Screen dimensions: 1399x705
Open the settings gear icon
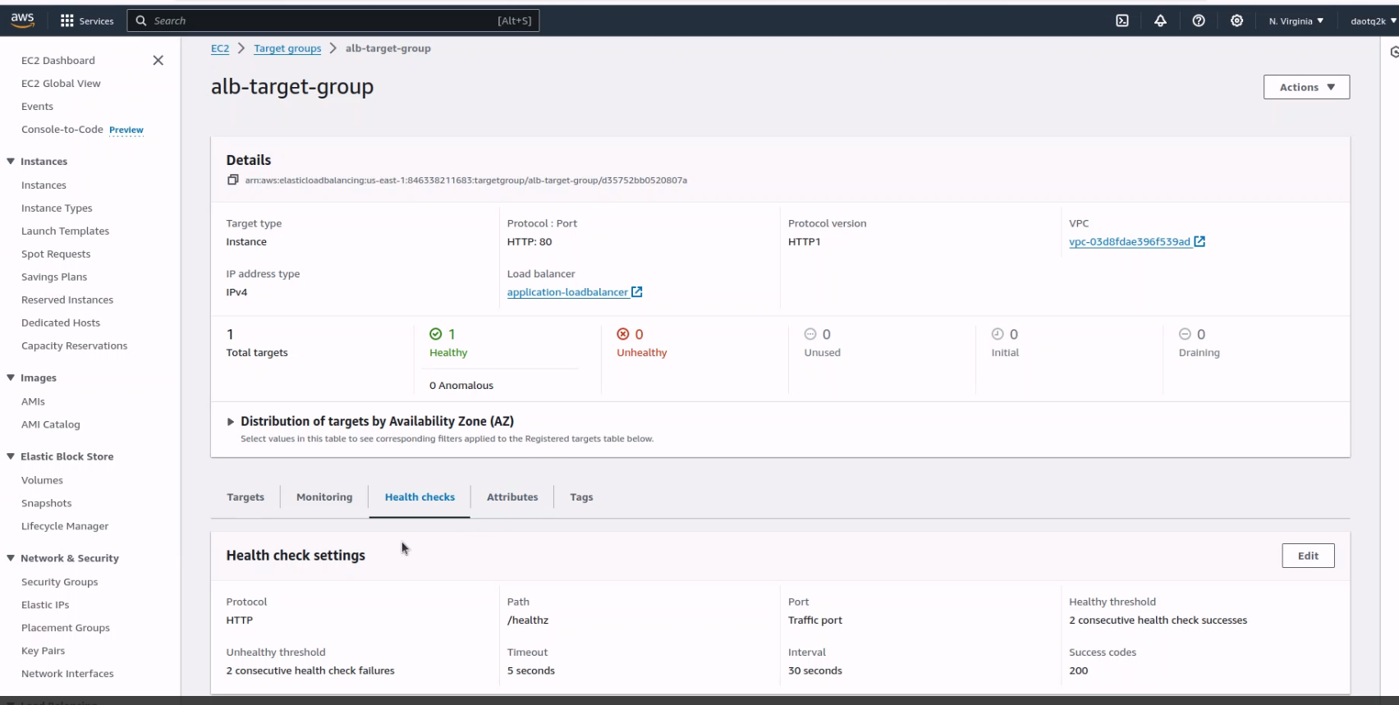[x=1236, y=21]
